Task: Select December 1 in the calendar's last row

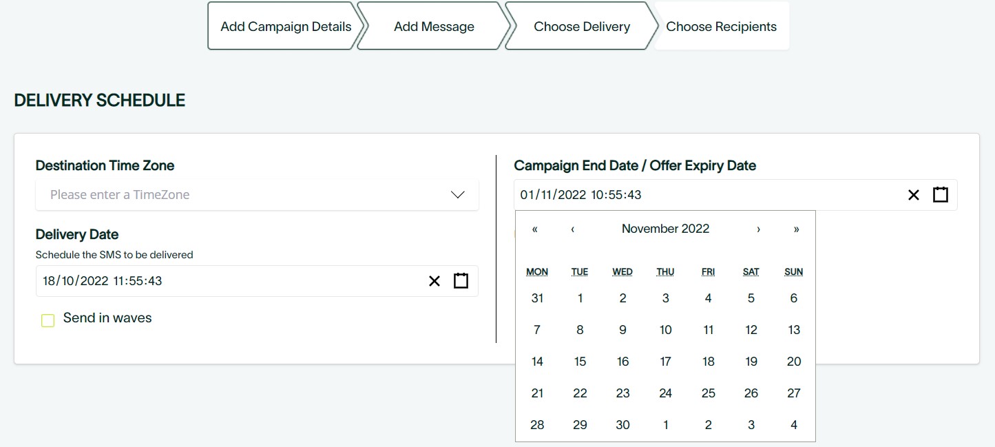Action: [666, 425]
